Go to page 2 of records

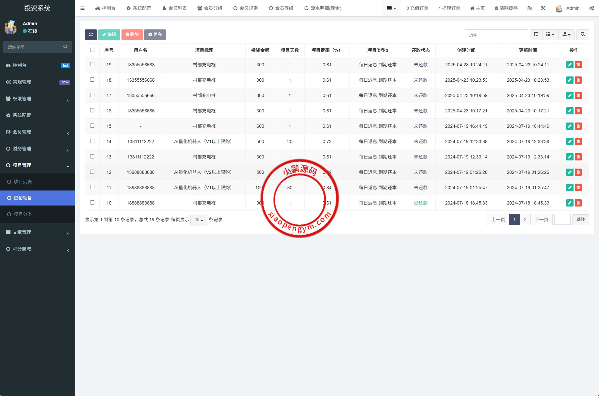click(x=525, y=220)
